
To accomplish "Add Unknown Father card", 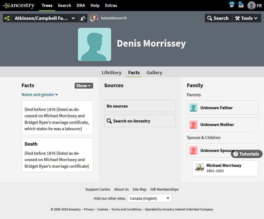I will tap(223, 108).
